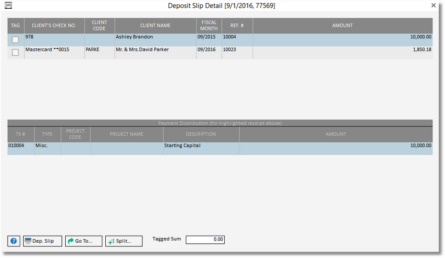Click the TX # column header
Image resolution: width=445 pixels, height=258 pixels.
tap(21, 134)
